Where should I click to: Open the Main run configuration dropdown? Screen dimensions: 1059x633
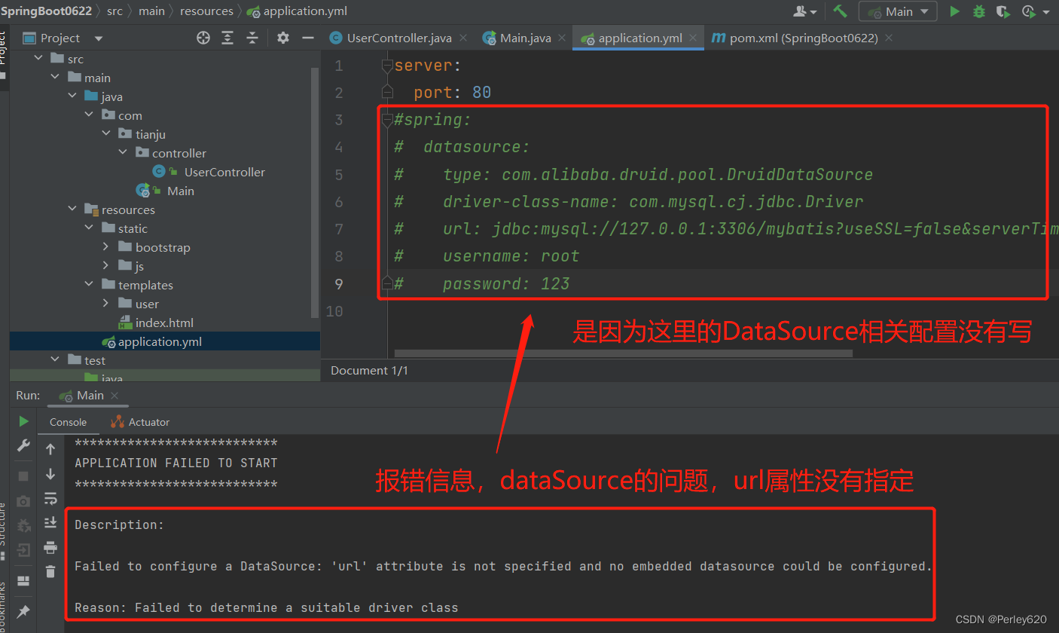[899, 11]
